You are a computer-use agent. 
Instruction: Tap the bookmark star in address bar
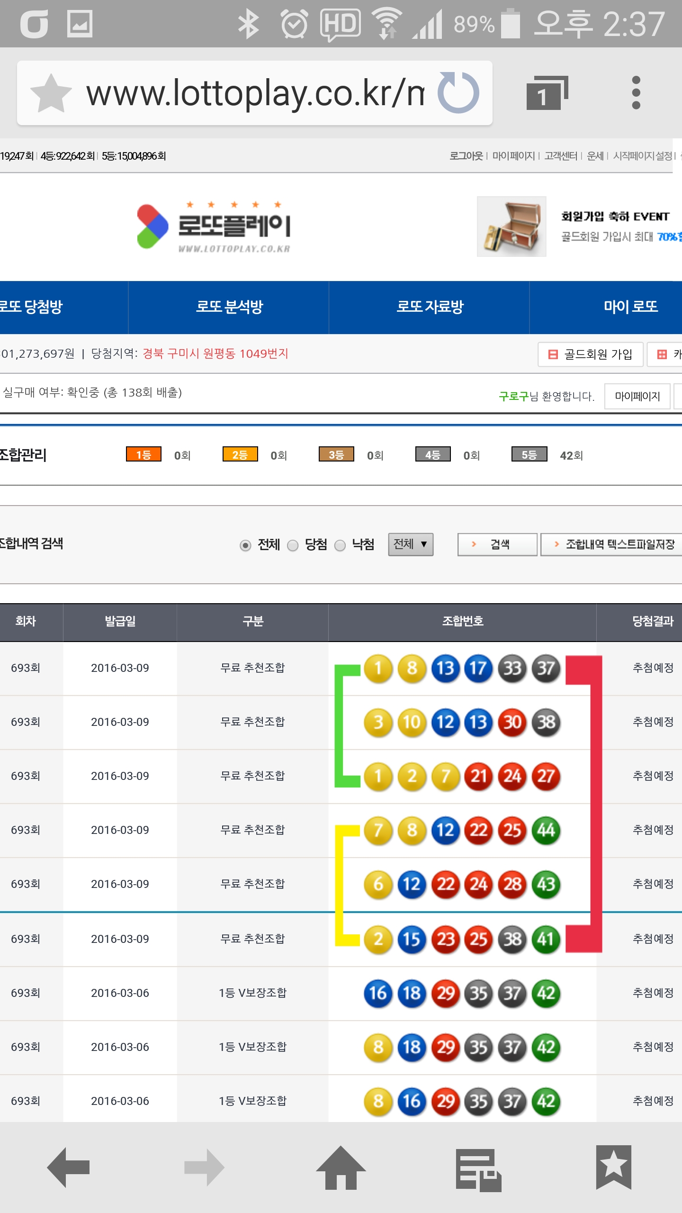(51, 93)
